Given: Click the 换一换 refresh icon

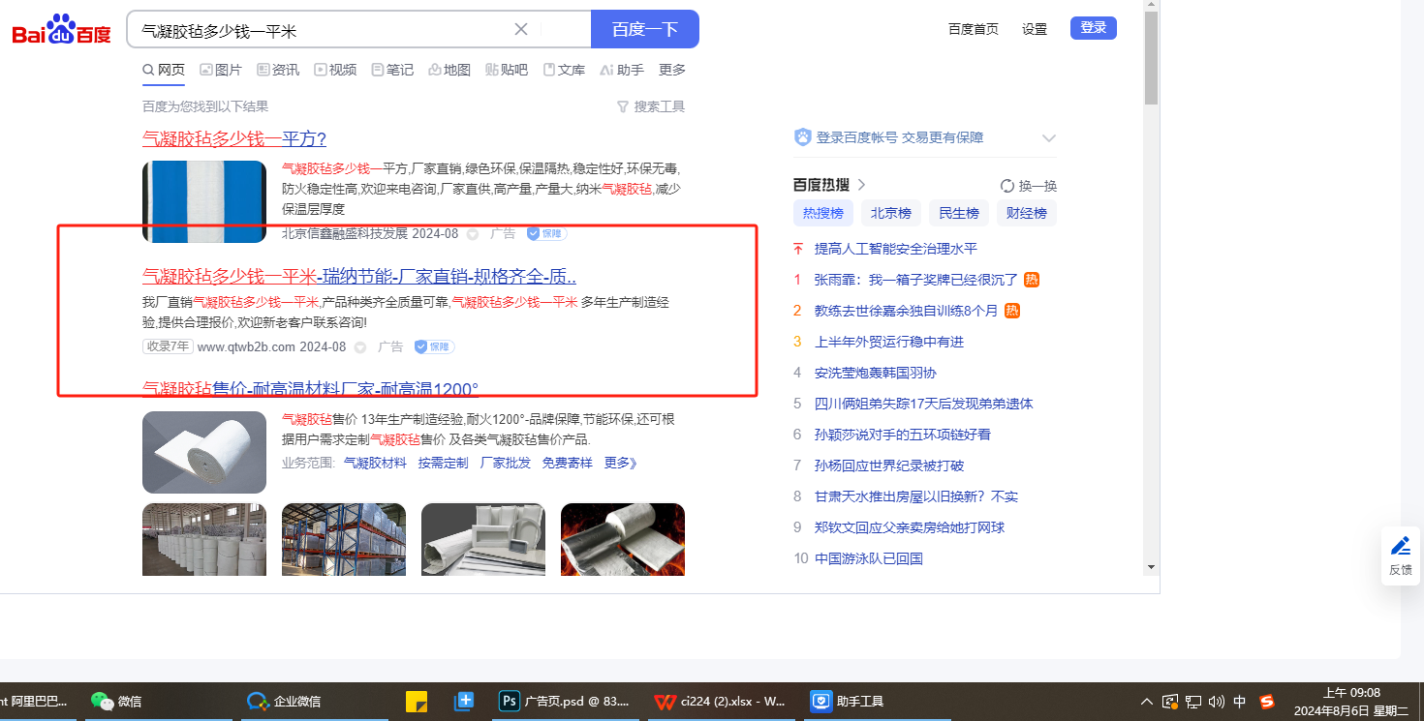Looking at the screenshot, I should (x=1007, y=186).
